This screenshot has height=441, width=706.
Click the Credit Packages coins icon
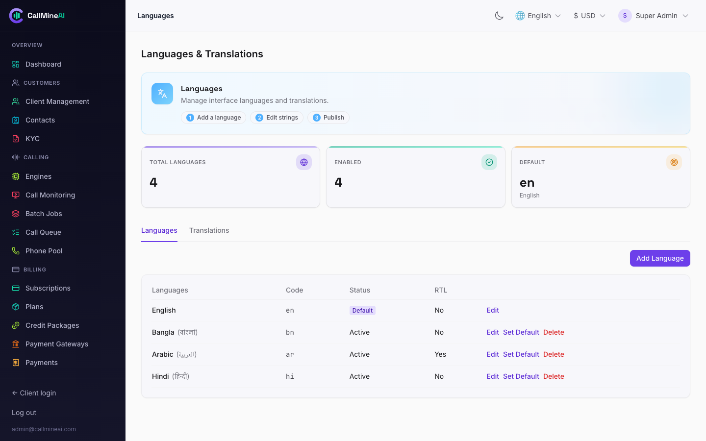(x=16, y=325)
